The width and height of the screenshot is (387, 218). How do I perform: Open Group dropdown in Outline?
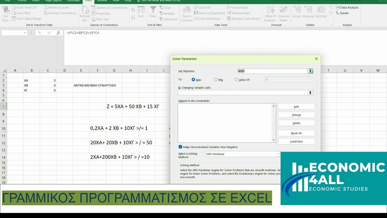297,20
